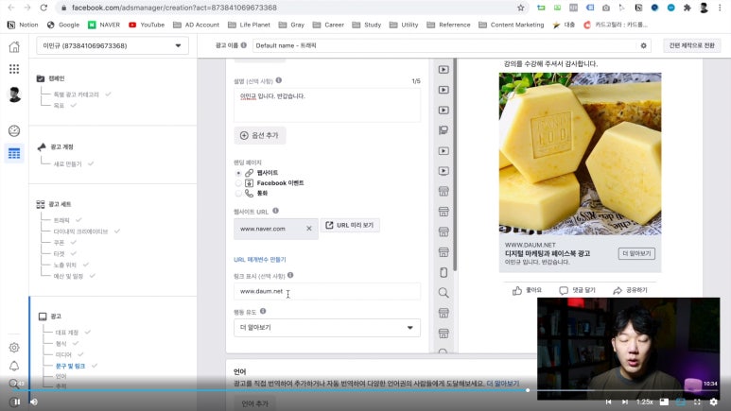Open the URL 매개변수 만들기 link
Screen dimensions: 731x411
coord(260,259)
